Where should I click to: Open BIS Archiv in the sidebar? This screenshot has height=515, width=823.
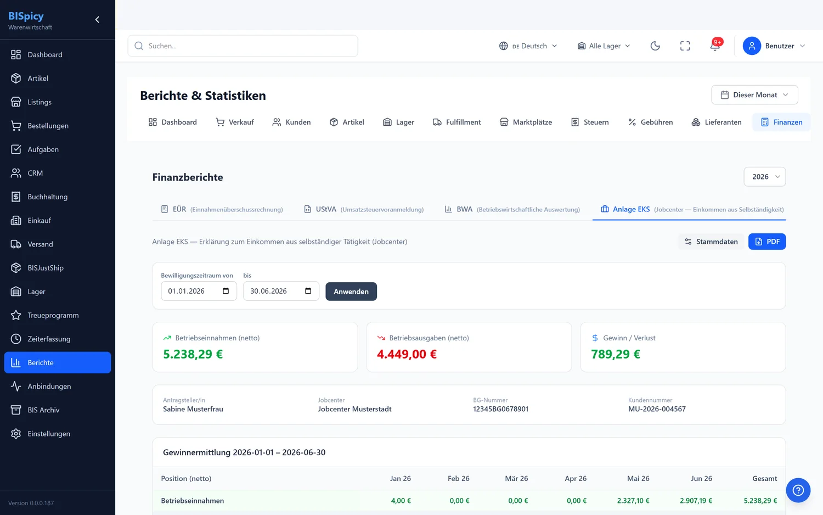click(x=58, y=410)
